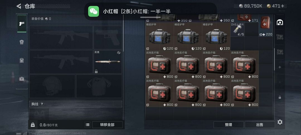Select the first 精密护甲 repair kit
301x135 pixels.
click(159, 37)
